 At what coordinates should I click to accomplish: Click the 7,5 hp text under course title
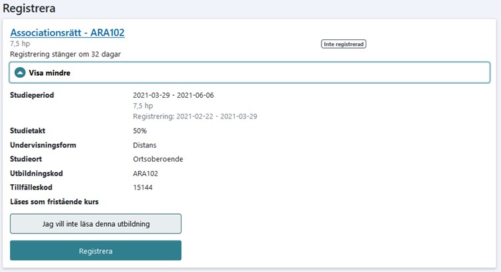20,44
